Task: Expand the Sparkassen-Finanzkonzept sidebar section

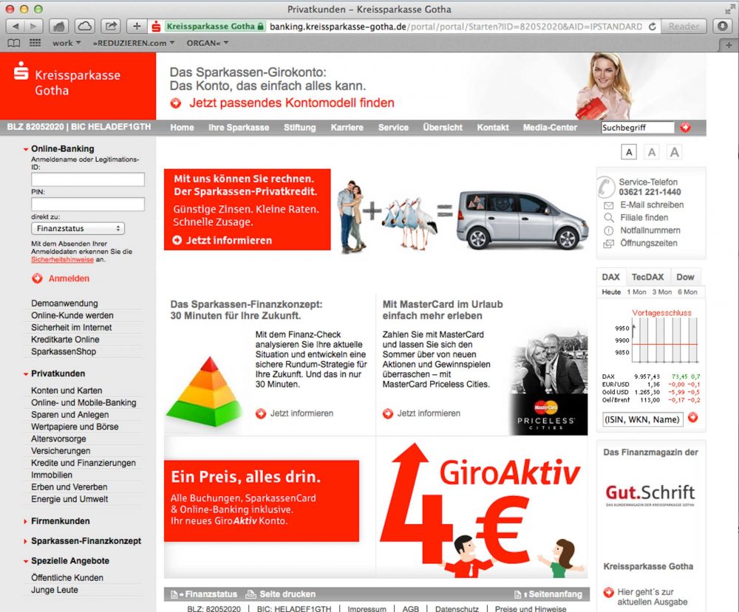Action: (x=86, y=541)
